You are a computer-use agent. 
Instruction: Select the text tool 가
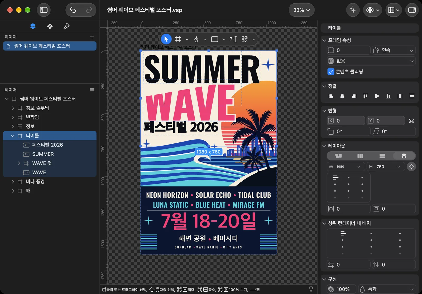[233, 39]
